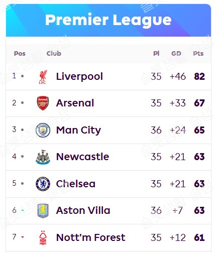Click the GD column header
This screenshot has width=216, height=253.
[x=176, y=54]
